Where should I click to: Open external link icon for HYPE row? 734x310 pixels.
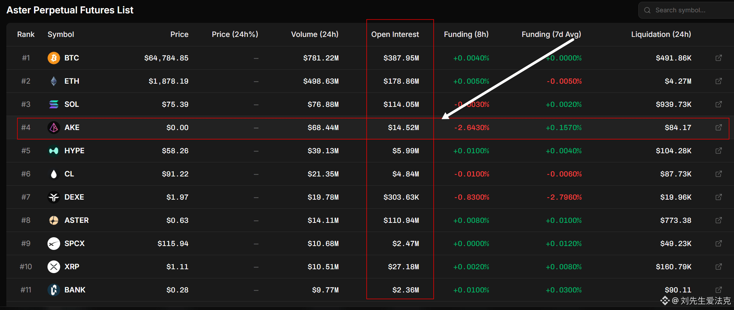coord(719,150)
